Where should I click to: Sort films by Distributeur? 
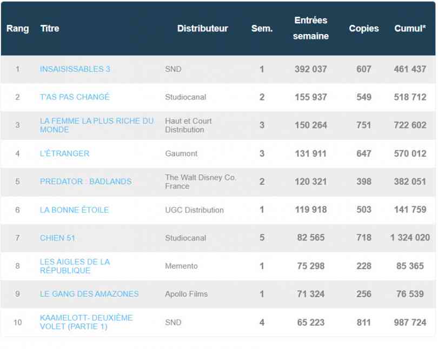pyautogui.click(x=203, y=29)
